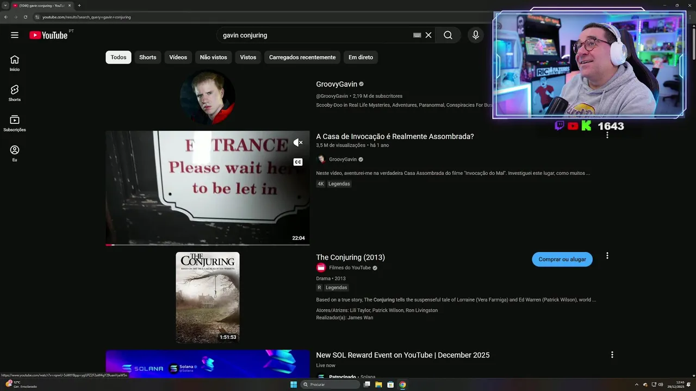
Task: Open the Eu profile page in the sidebar
Action: pyautogui.click(x=15, y=153)
